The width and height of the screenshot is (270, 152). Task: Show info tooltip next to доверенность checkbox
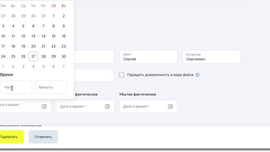click(x=197, y=75)
